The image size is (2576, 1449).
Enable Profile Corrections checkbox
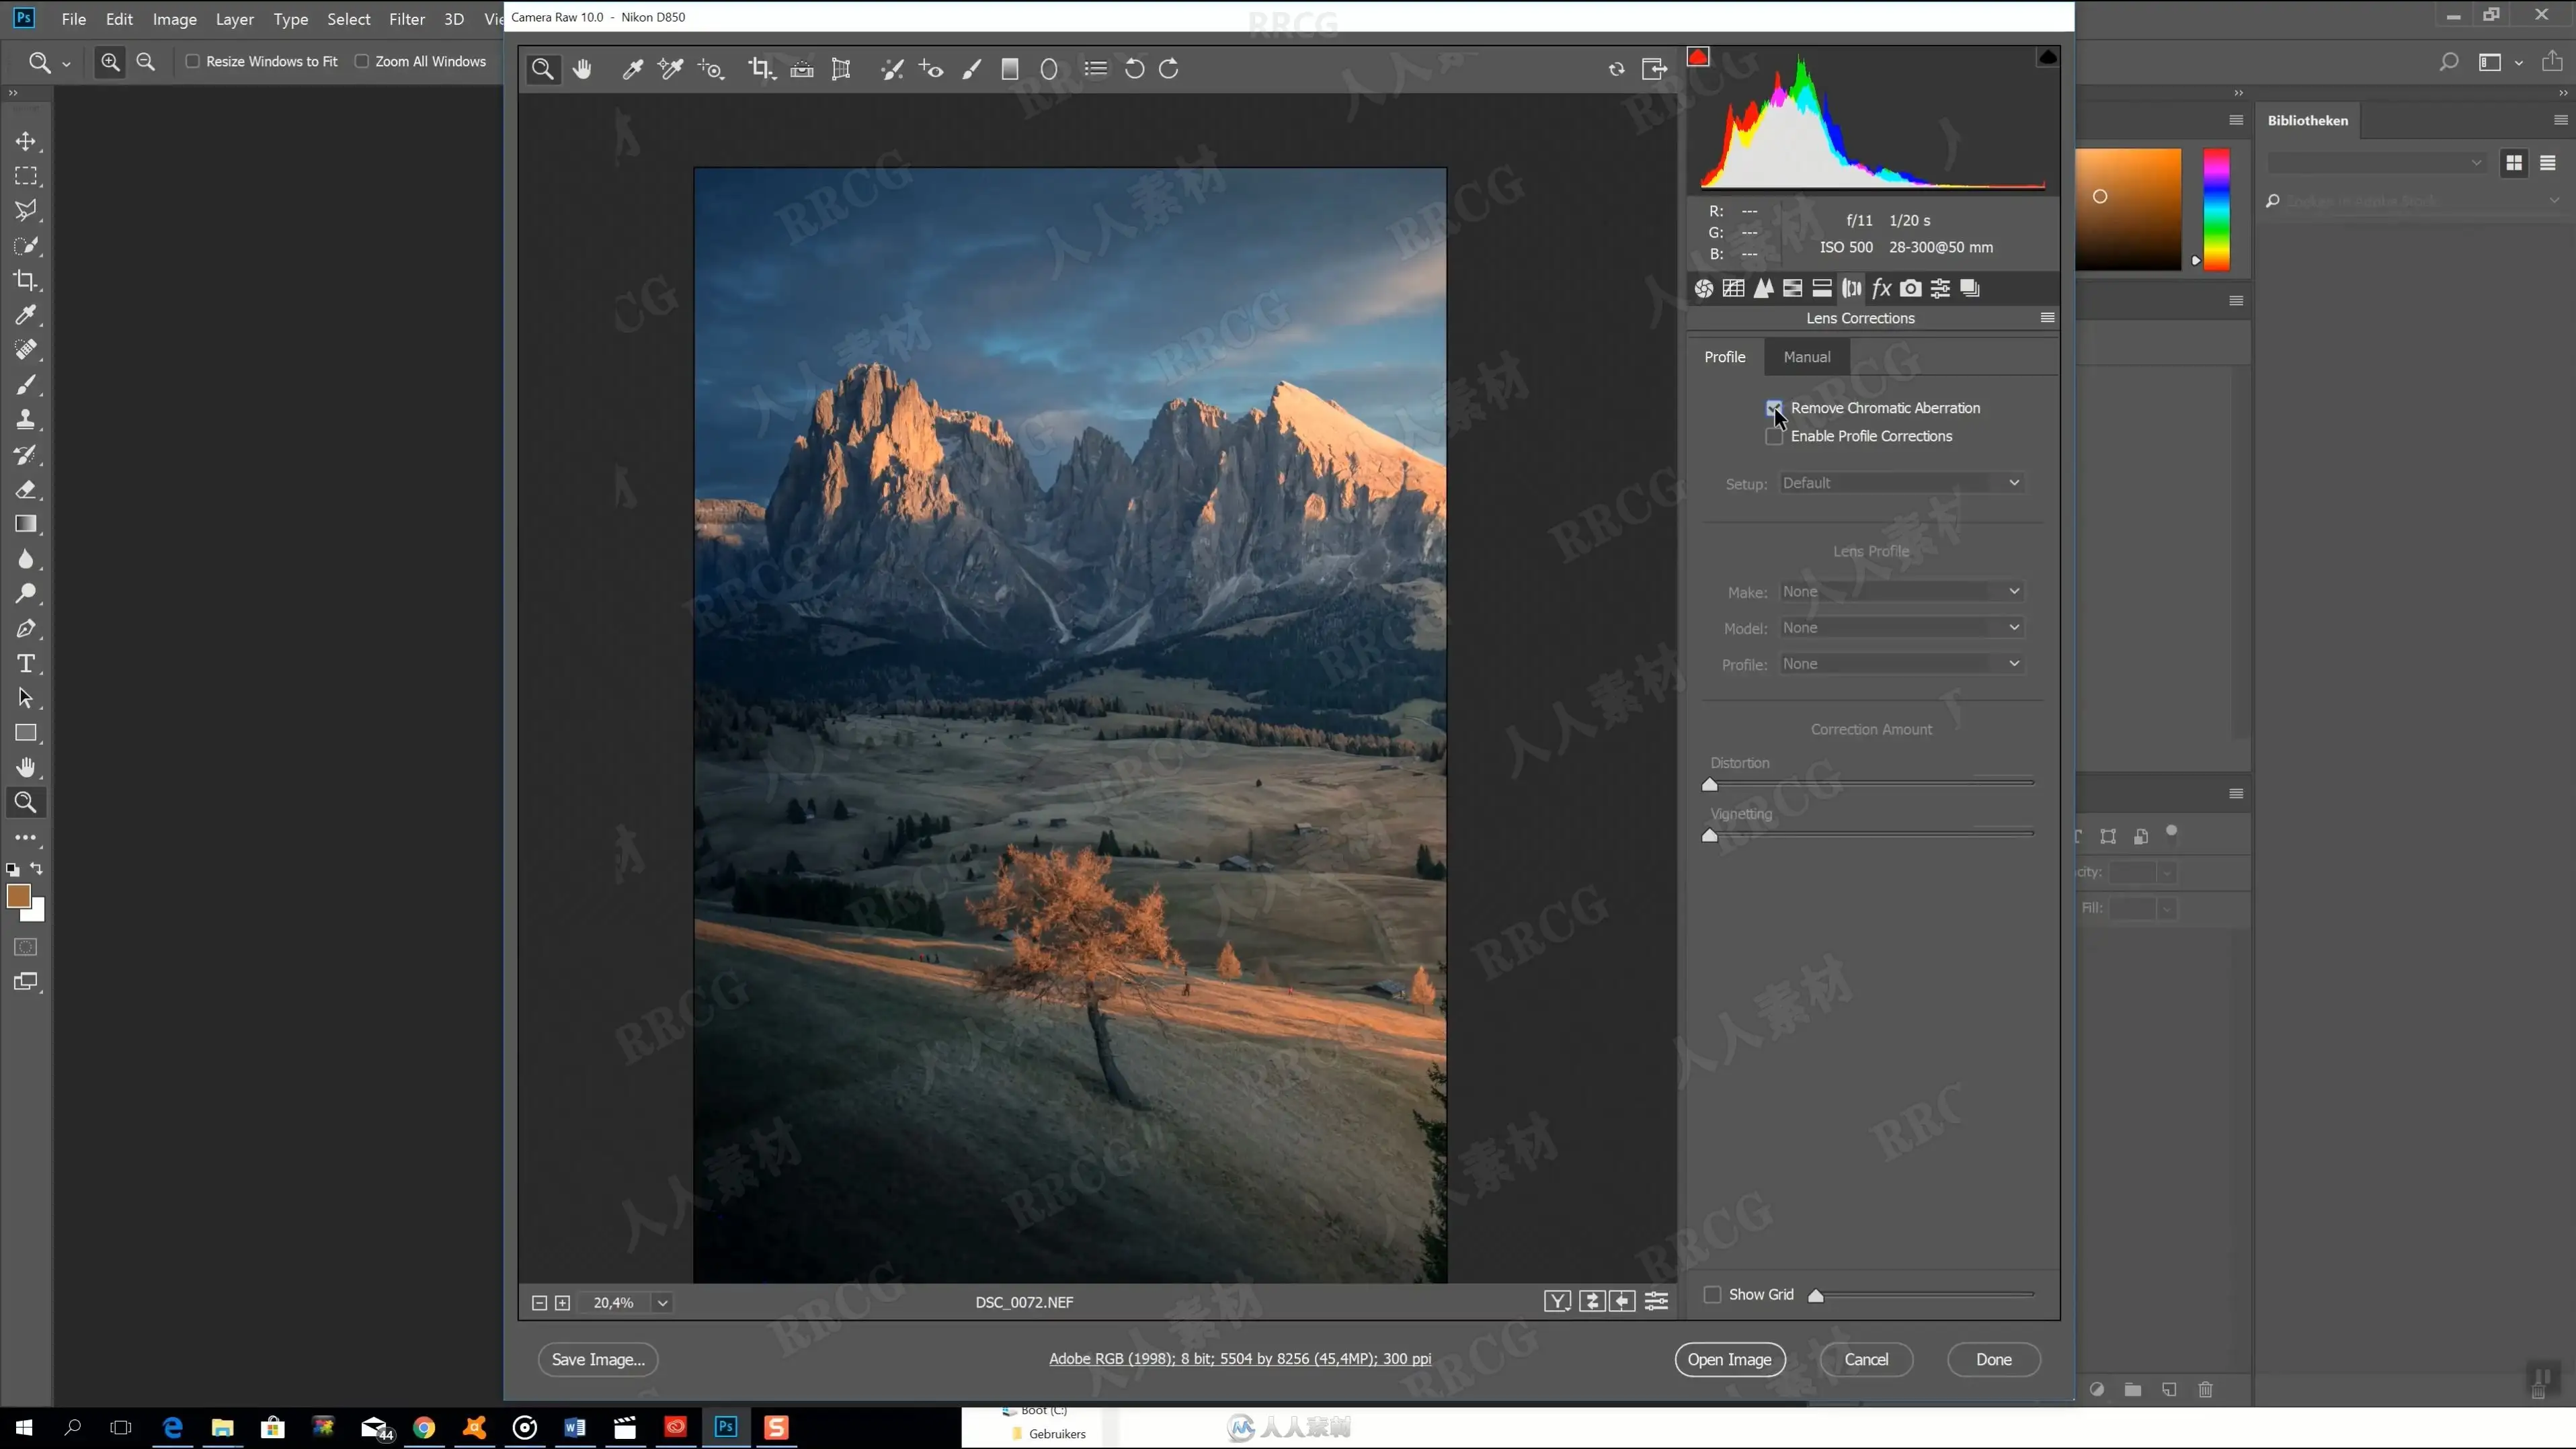(x=1774, y=437)
